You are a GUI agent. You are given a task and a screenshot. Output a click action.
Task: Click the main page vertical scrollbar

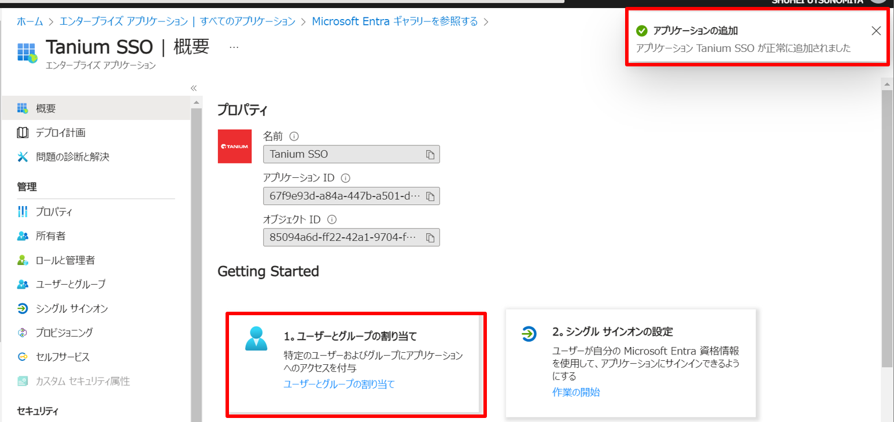(887, 229)
